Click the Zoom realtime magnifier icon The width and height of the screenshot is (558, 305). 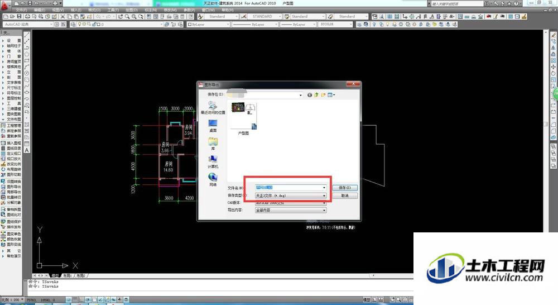(x=127, y=16)
